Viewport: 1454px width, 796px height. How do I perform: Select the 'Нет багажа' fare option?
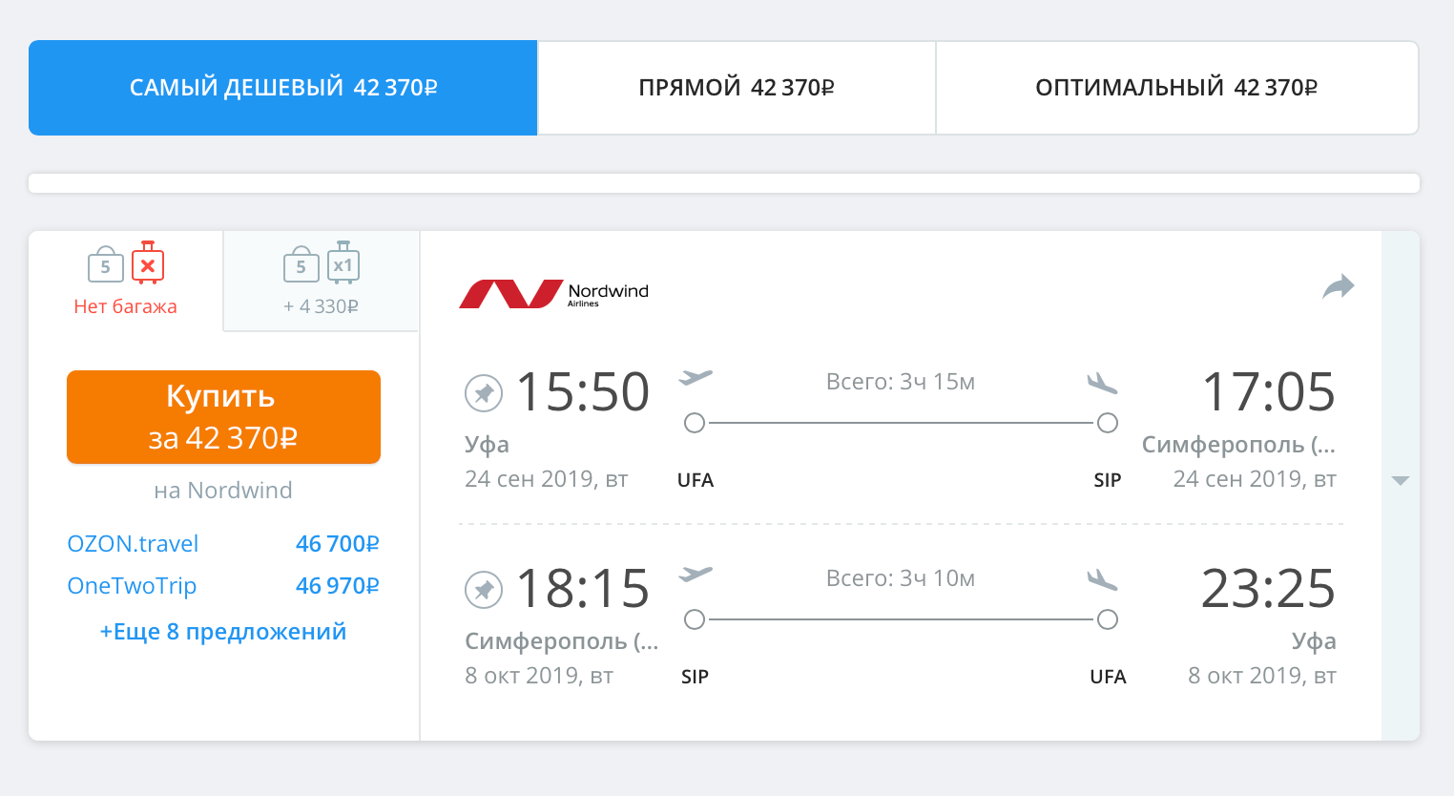(x=126, y=281)
